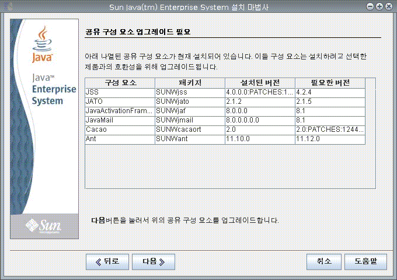This screenshot has height=280, width=397.
Task: Click the 설치된 버전 column header
Action: tap(260, 83)
